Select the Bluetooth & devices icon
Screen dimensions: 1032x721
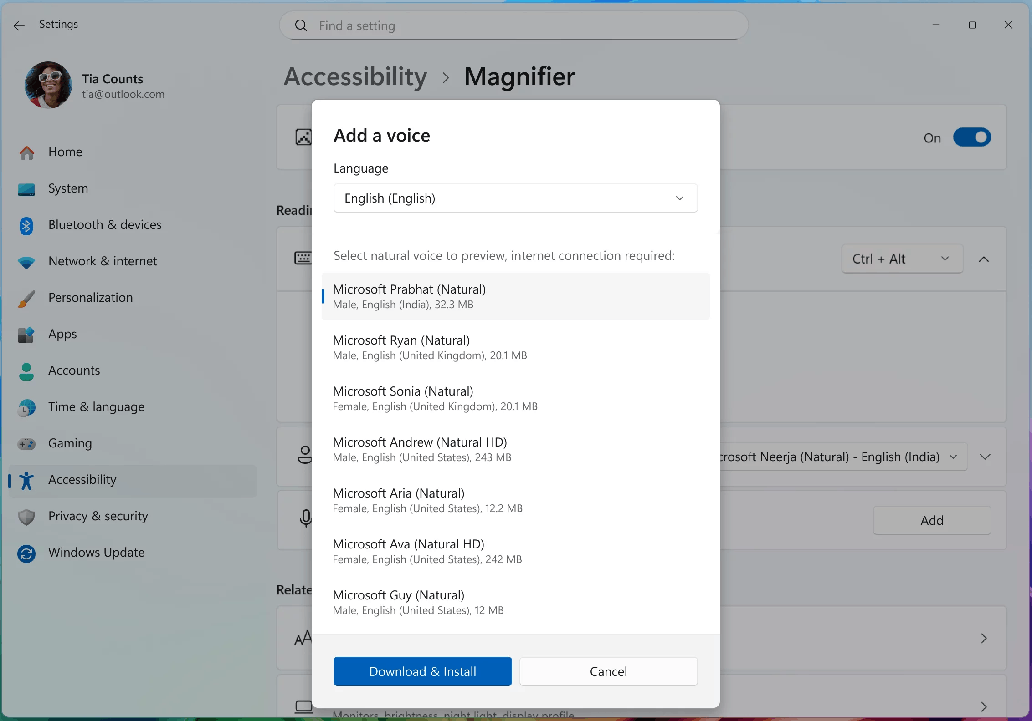(26, 225)
